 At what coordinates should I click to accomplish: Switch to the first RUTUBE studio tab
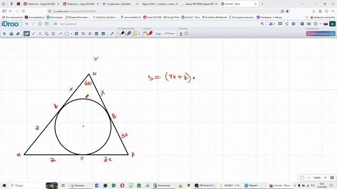coord(41,4)
